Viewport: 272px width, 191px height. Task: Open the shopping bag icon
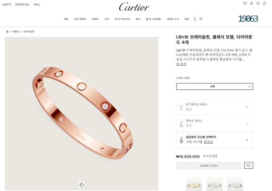coord(264,3)
